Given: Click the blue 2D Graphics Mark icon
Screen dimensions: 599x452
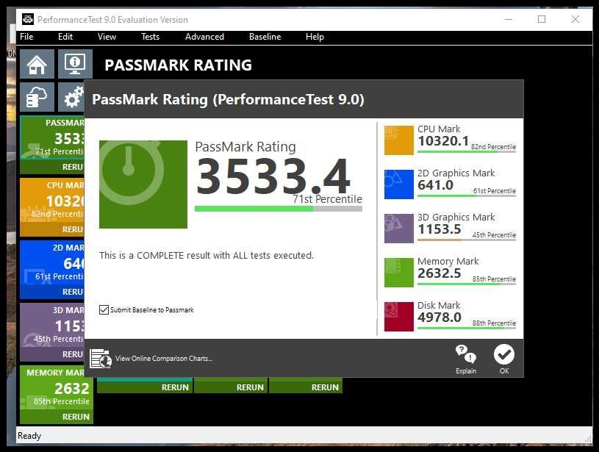Looking at the screenshot, I should pos(398,184).
